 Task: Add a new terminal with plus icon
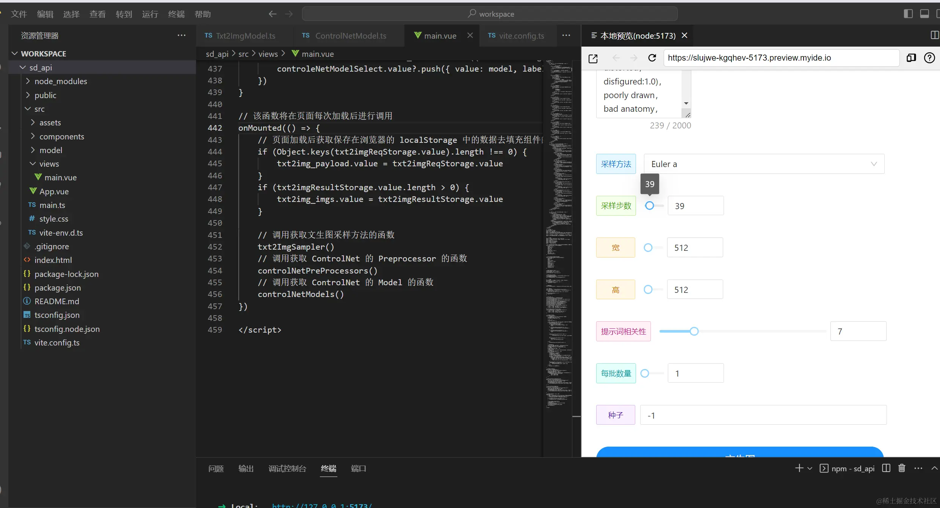pos(799,468)
